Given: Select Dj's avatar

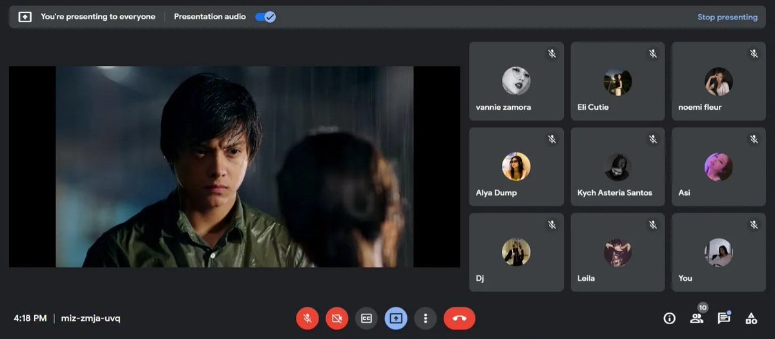Looking at the screenshot, I should tap(516, 252).
